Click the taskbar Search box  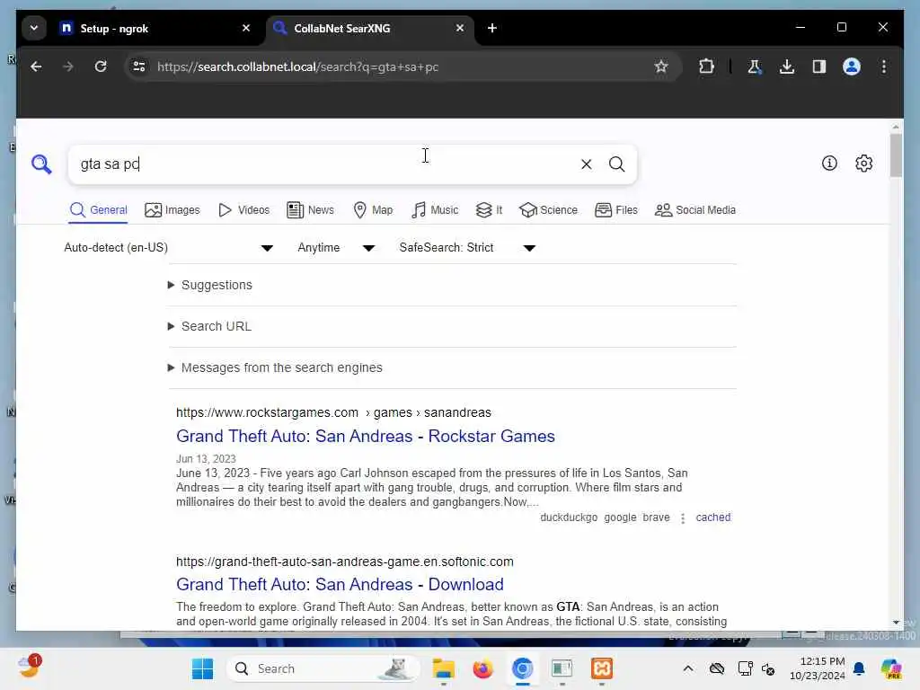pos(323,668)
